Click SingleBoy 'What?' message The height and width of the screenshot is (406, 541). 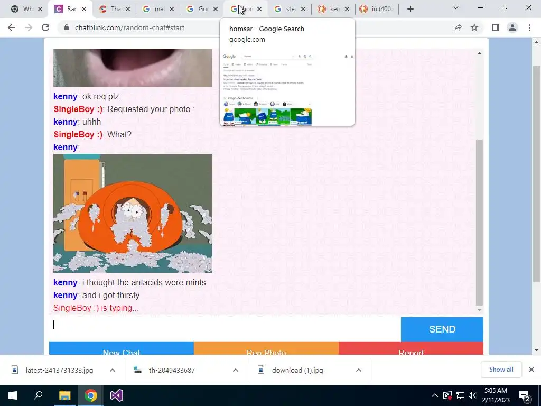[x=119, y=134]
